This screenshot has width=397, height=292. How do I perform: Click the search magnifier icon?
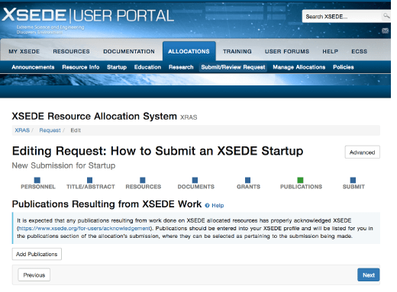pyautogui.click(x=386, y=16)
